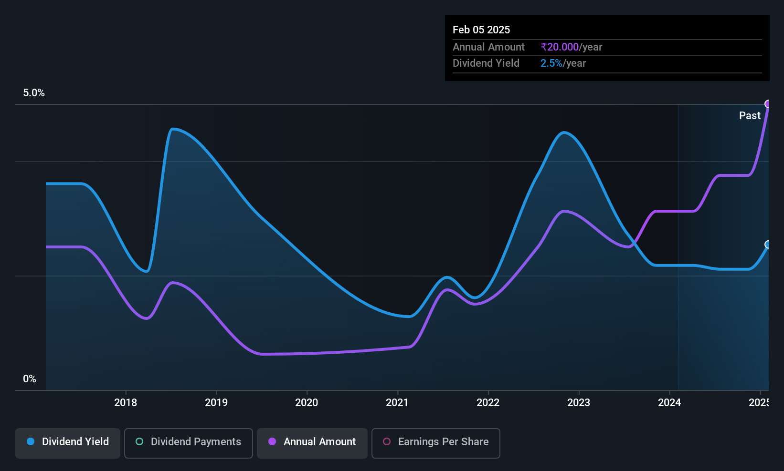
Task: Select the 2018 axis label
Action: [126, 403]
